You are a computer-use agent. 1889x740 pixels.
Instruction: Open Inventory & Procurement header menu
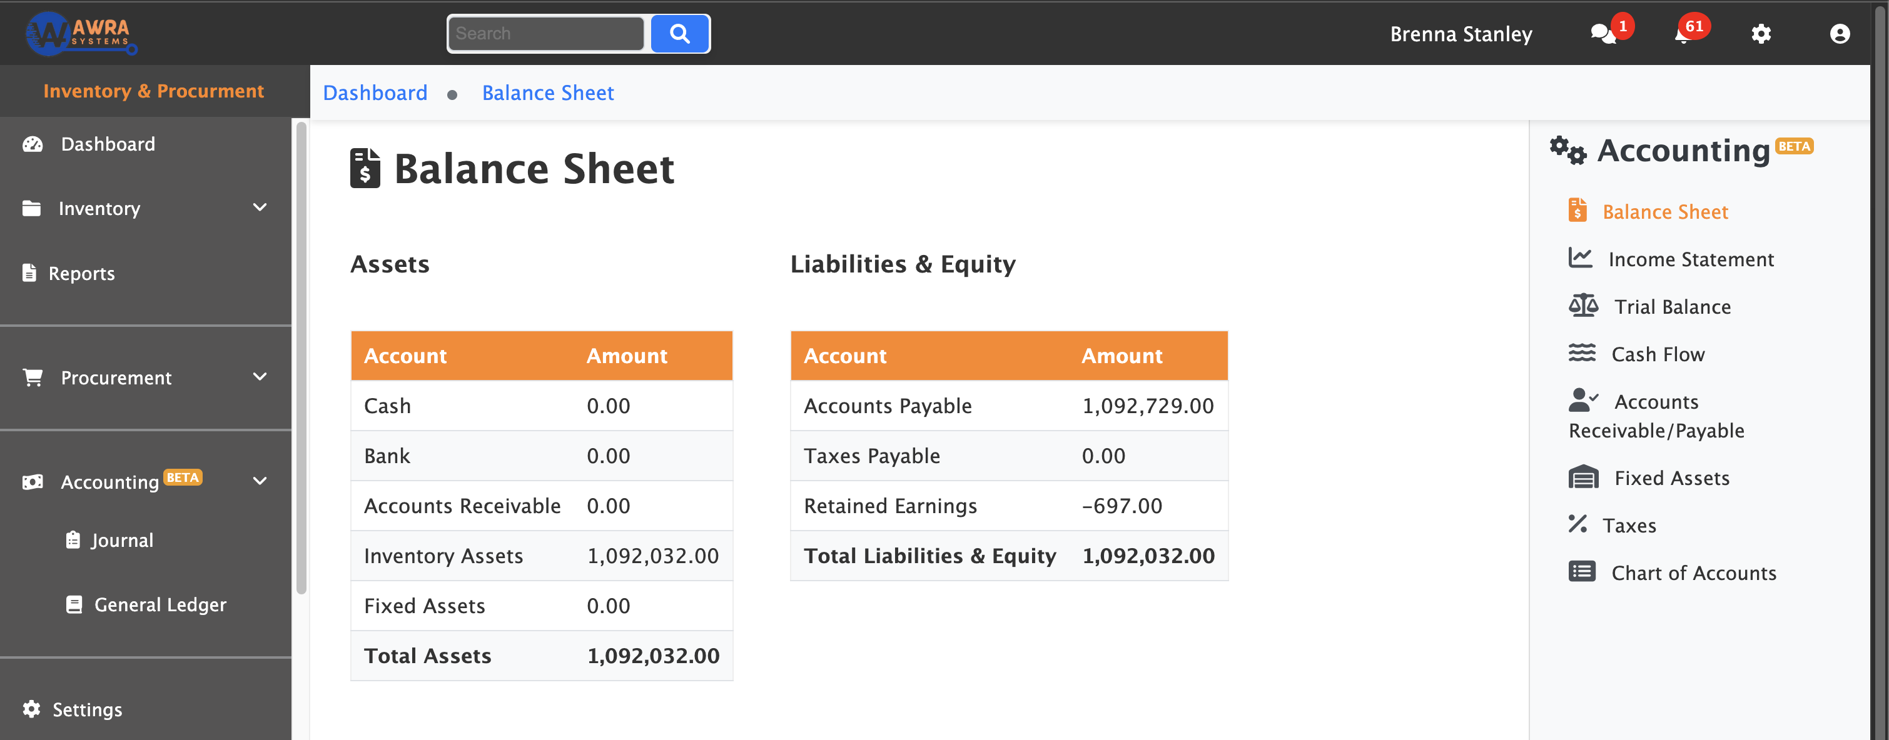point(153,90)
